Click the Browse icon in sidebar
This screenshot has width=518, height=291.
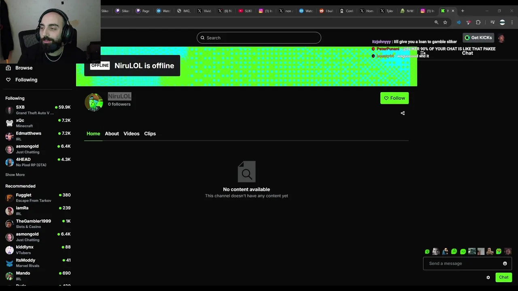click(x=8, y=68)
